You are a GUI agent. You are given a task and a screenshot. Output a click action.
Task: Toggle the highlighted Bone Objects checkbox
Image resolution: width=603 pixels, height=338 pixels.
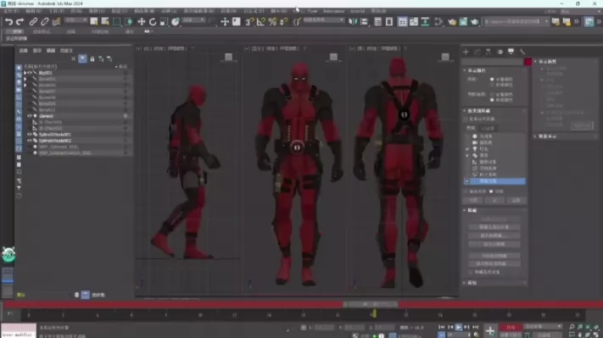pyautogui.click(x=467, y=181)
